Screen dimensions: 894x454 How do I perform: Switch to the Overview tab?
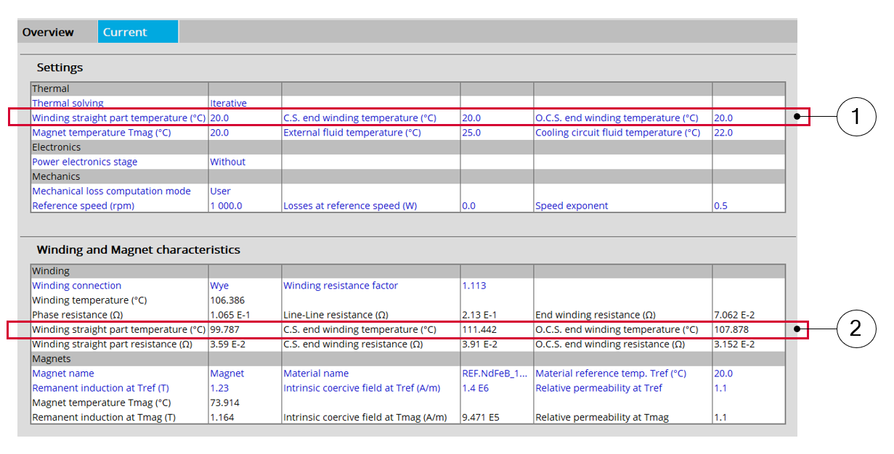[48, 32]
